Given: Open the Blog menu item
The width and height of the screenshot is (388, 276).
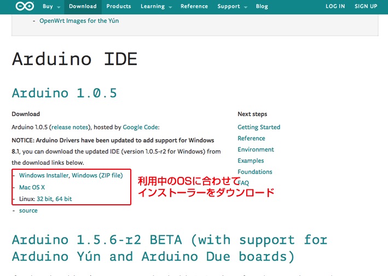Looking at the screenshot, I should (x=262, y=7).
